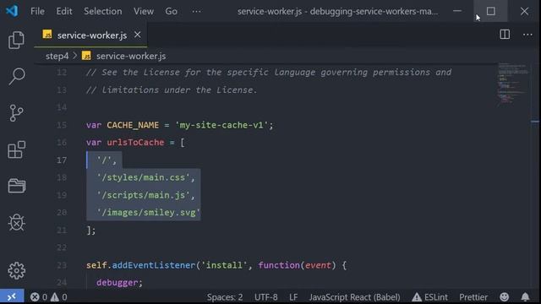
Task: Select language mode JavaScript React (Babel)
Action: tap(354, 297)
